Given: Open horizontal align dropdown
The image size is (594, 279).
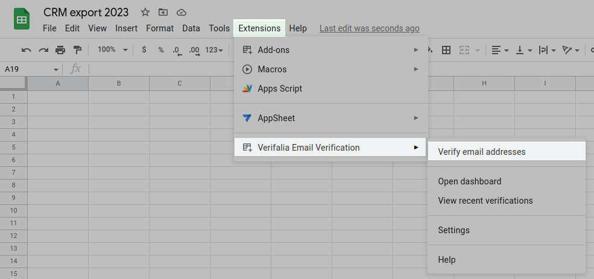Looking at the screenshot, I should [500, 50].
